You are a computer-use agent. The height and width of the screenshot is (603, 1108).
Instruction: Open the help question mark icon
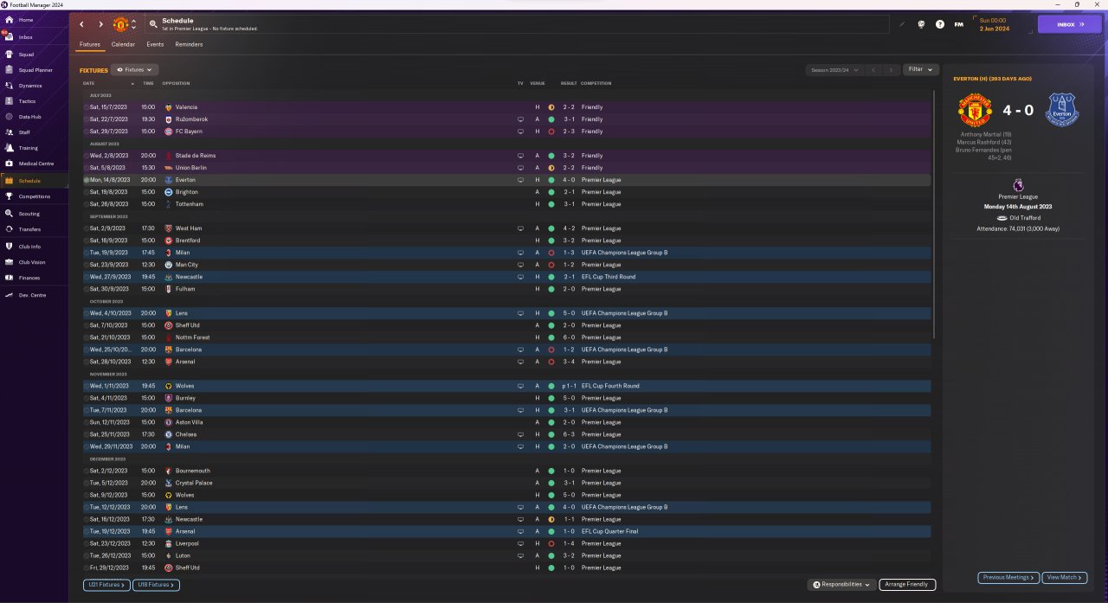pyautogui.click(x=940, y=24)
